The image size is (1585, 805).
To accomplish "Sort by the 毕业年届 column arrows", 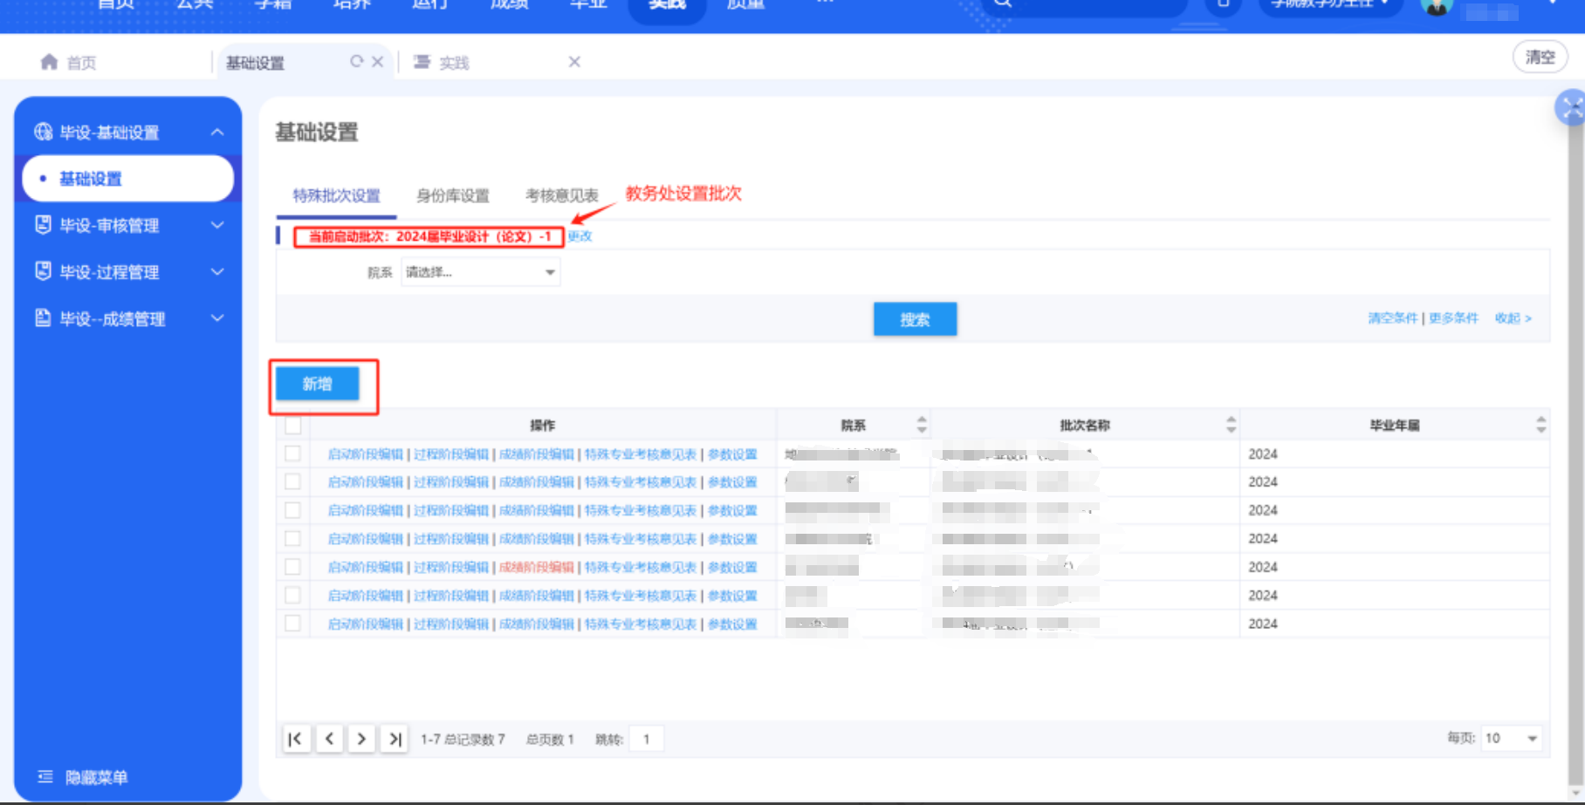I will (1540, 425).
